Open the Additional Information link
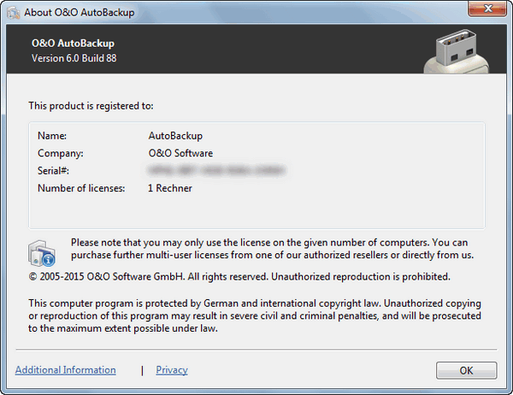The image size is (513, 395). pos(66,370)
